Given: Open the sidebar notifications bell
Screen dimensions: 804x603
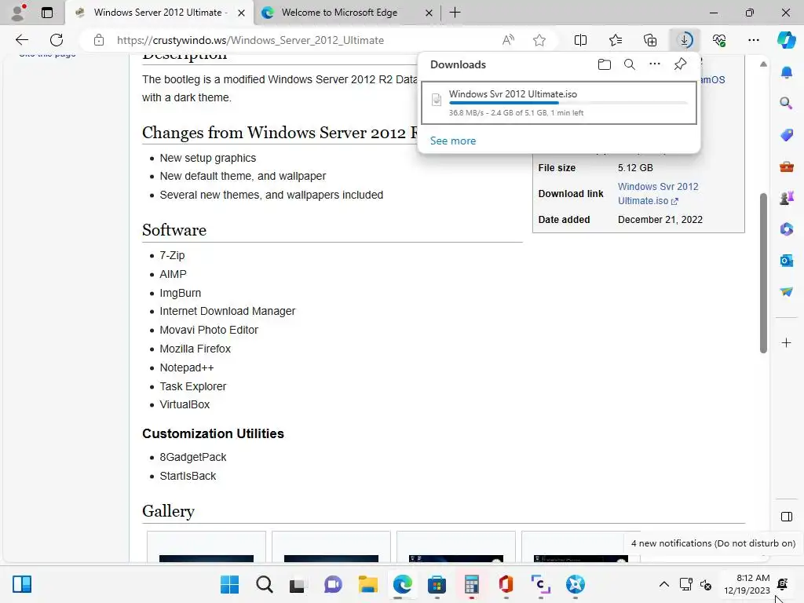Looking at the screenshot, I should coord(786,72).
